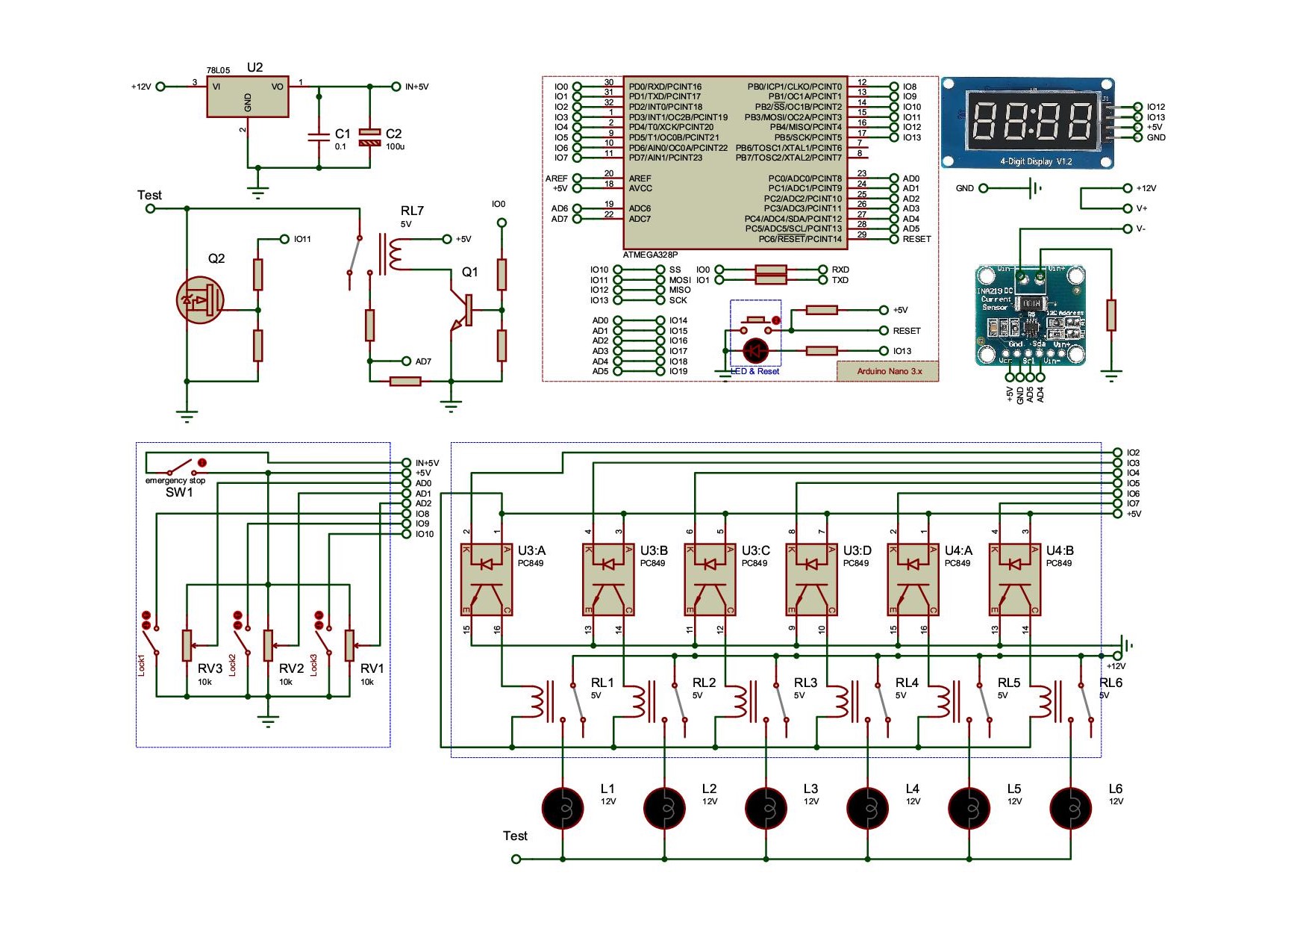
Task: Select the RV3 potentiometer
Action: pyautogui.click(x=187, y=645)
